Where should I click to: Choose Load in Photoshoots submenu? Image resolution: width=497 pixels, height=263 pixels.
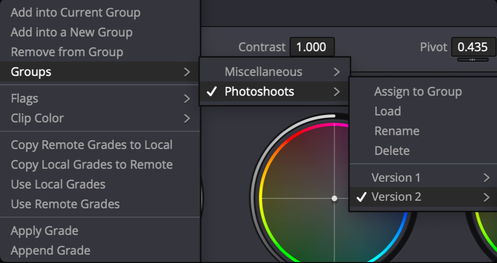coord(424,111)
